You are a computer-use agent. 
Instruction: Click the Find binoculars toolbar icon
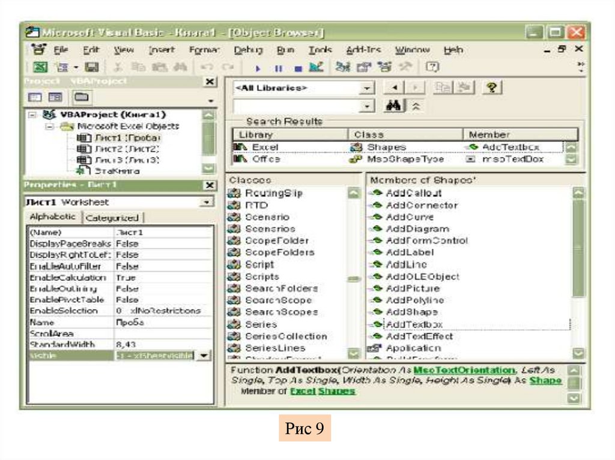[180, 67]
